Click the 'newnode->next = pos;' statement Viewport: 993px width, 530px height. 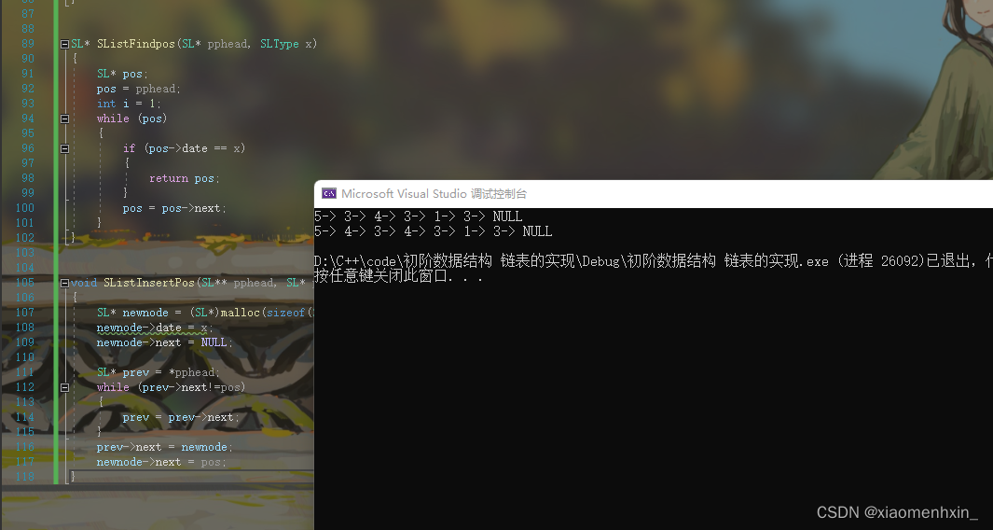161,462
